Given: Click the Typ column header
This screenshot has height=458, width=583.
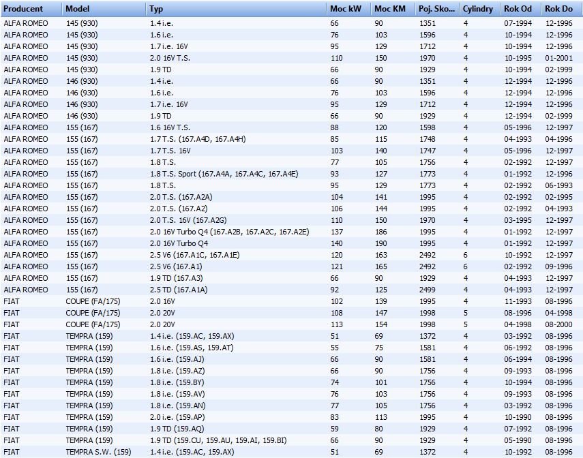Looking at the screenshot, I should (x=236, y=9).
